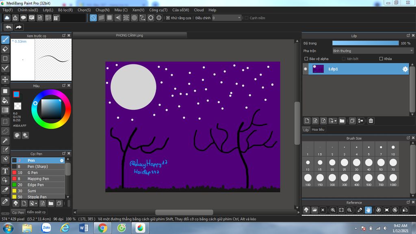Open Word from taskbar

[x=84, y=228]
